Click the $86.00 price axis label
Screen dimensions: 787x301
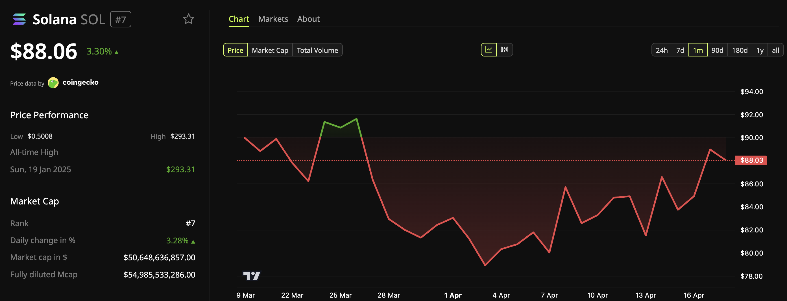pyautogui.click(x=751, y=184)
